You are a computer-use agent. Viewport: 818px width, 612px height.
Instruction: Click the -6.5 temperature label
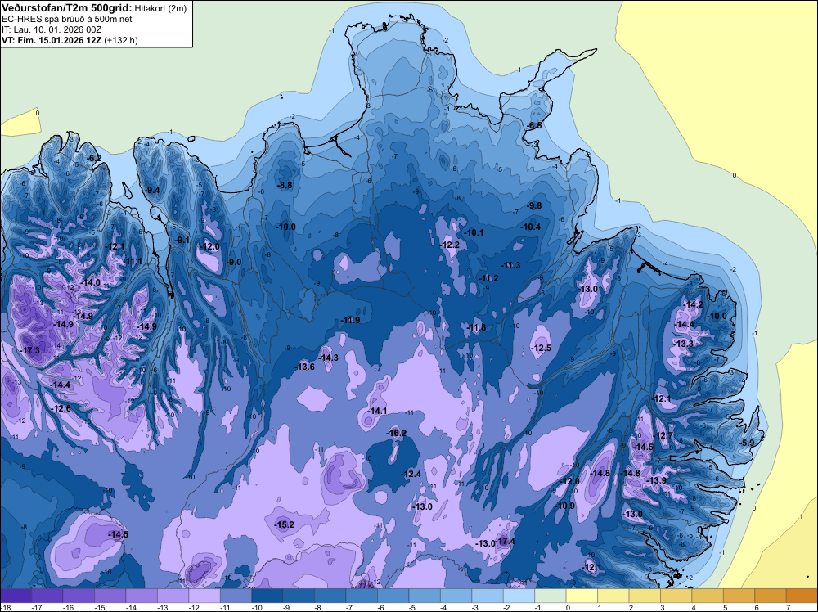pyautogui.click(x=534, y=125)
